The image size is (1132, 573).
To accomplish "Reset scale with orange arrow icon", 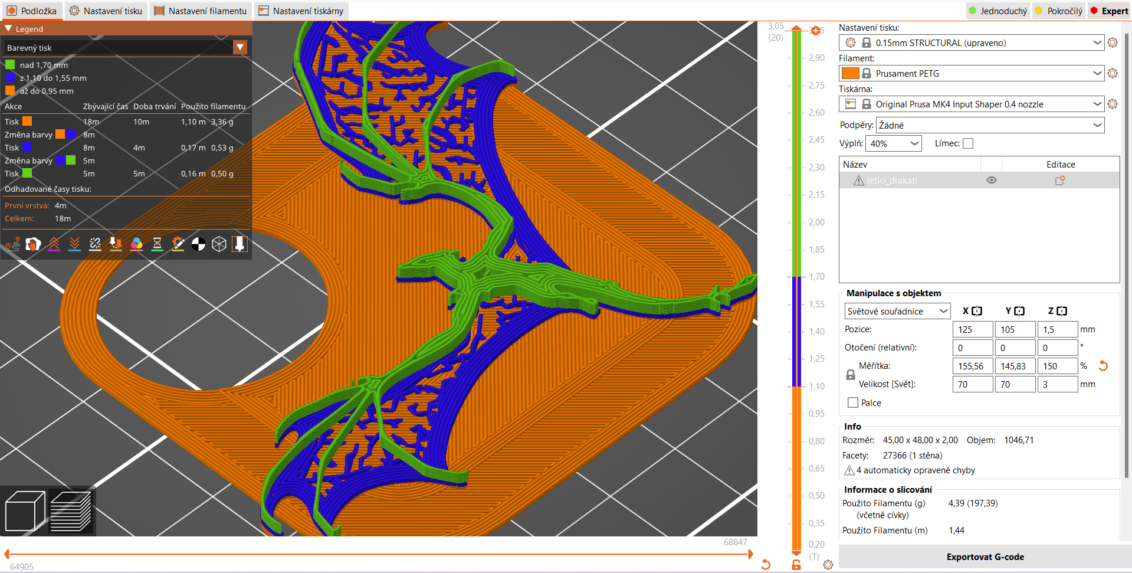I will [1103, 366].
